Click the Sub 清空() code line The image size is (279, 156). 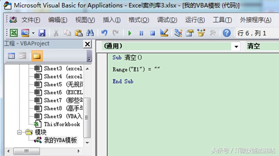click(127, 58)
